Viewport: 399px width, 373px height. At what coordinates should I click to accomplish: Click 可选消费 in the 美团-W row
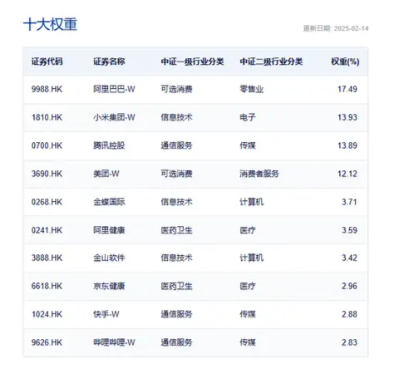pyautogui.click(x=176, y=174)
